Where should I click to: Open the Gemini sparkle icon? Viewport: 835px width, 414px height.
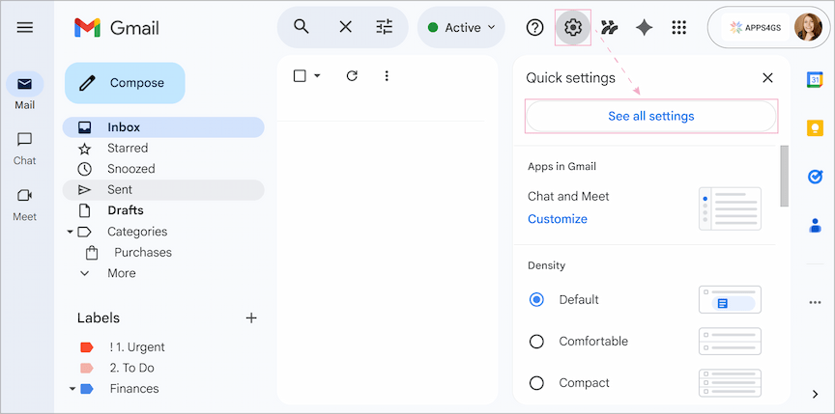[x=644, y=28]
